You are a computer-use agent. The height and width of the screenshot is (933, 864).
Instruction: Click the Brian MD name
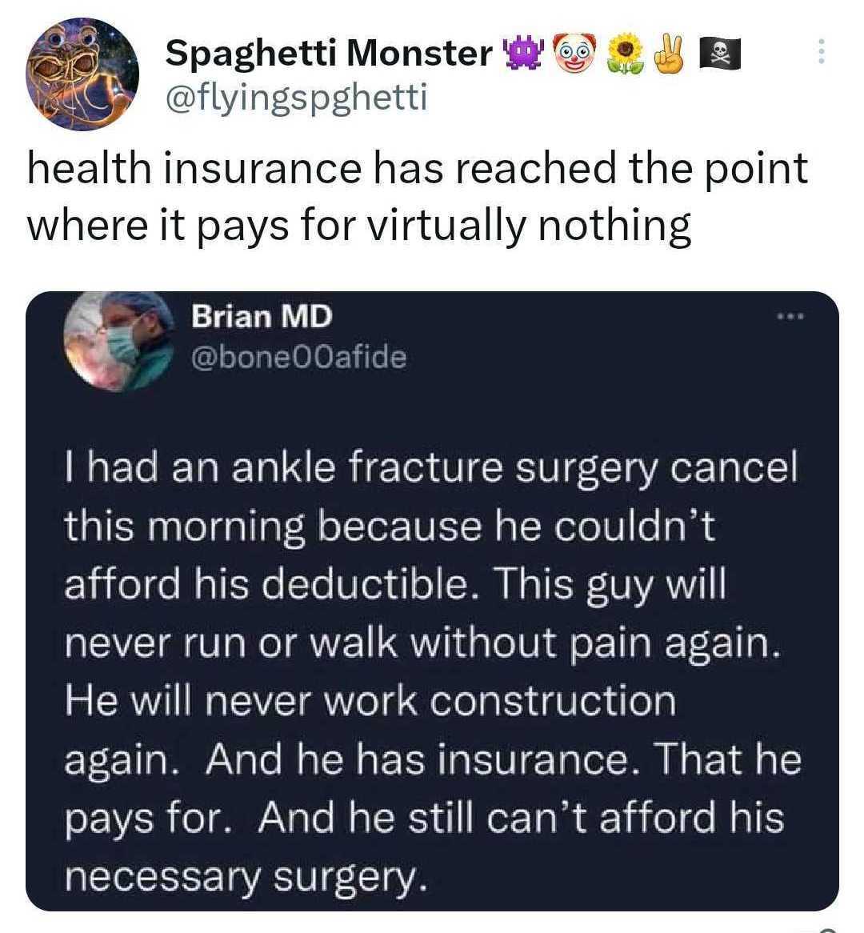coord(261,317)
